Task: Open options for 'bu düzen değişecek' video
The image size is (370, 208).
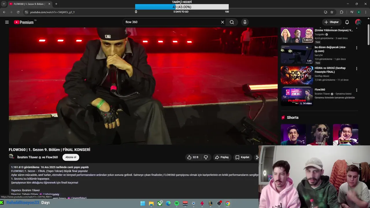Action: [356, 48]
